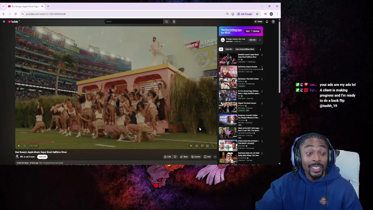Open options for Kendrick Lamar video row

point(262,55)
